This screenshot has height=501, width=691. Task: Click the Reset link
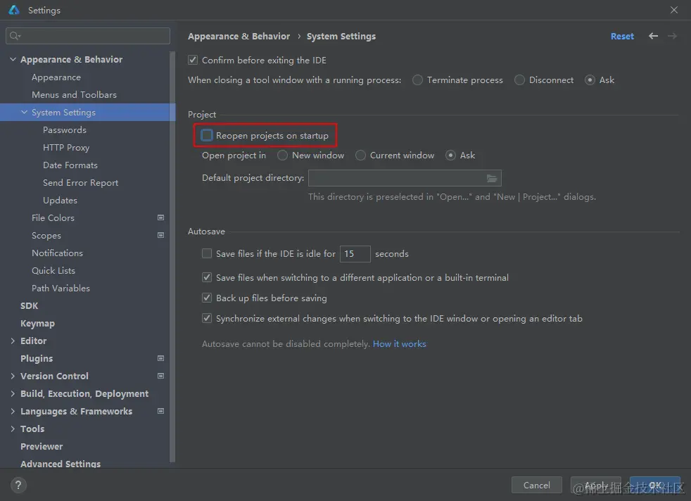click(622, 36)
